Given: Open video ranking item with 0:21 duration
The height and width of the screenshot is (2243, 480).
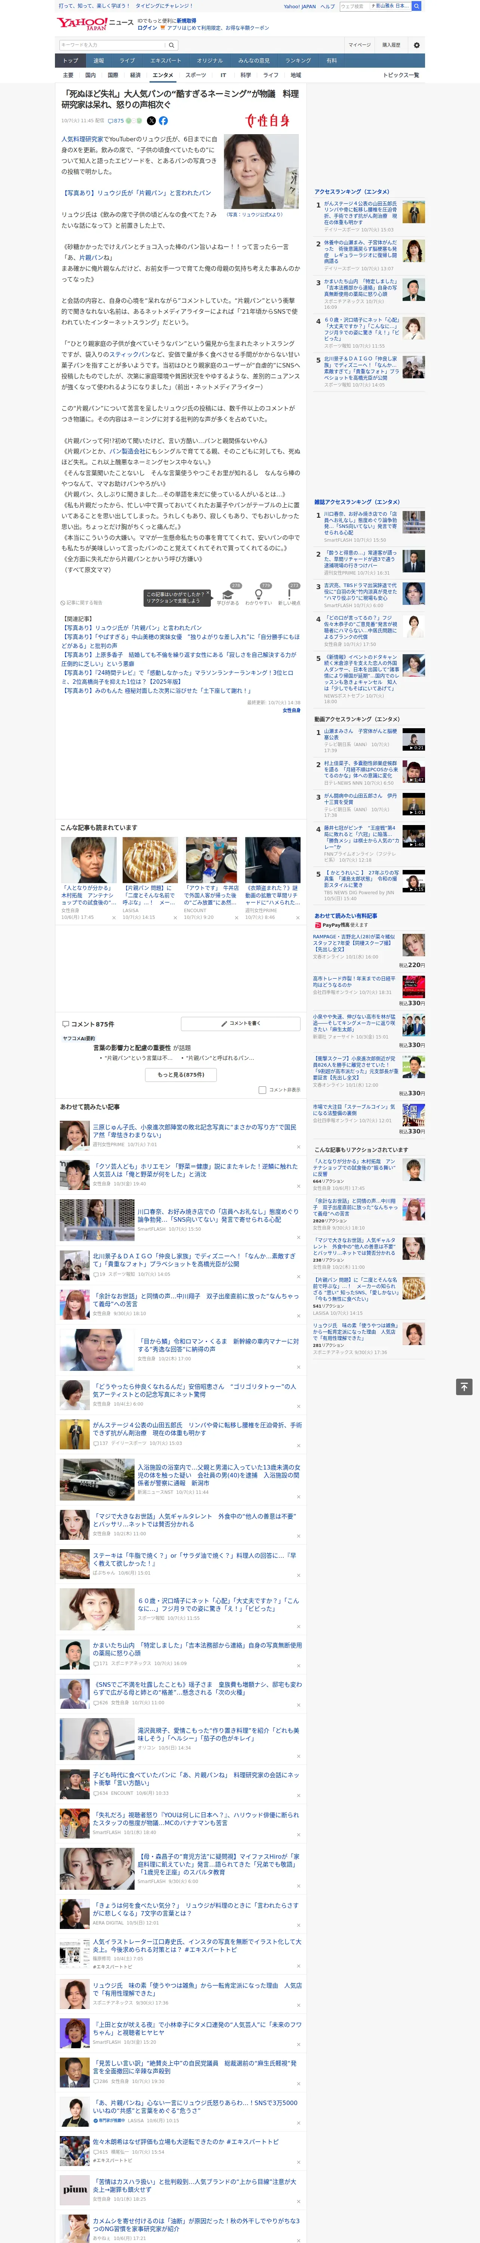Looking at the screenshot, I should (x=414, y=739).
